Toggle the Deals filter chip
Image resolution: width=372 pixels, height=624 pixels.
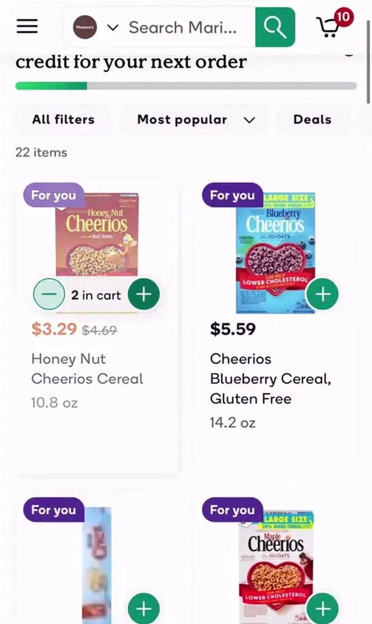coord(312,120)
